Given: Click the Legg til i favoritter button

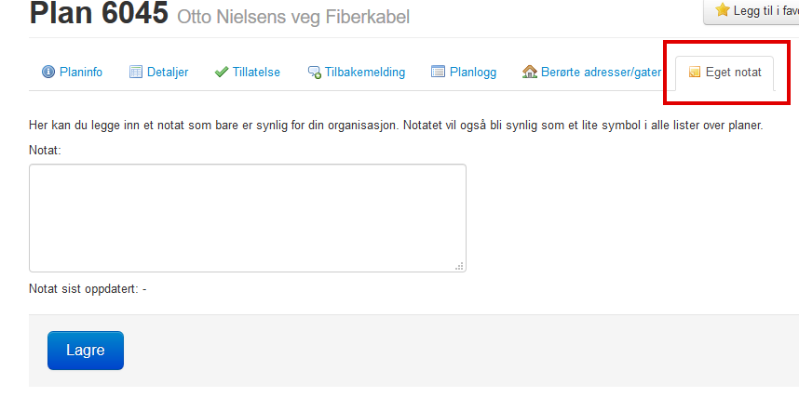Looking at the screenshot, I should click(x=752, y=10).
